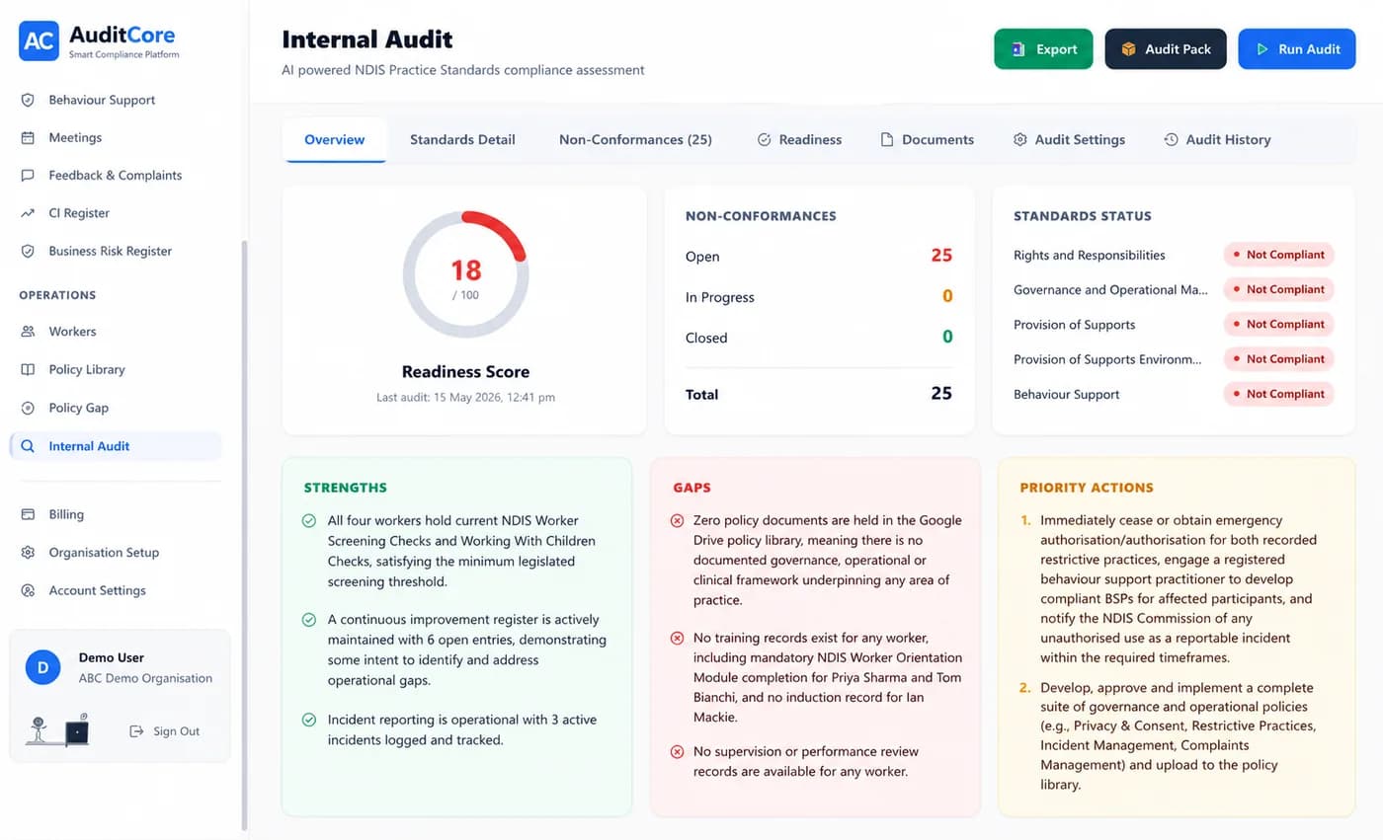Click the Audit History tab clock icon
The height and width of the screenshot is (840, 1383).
pyautogui.click(x=1171, y=140)
